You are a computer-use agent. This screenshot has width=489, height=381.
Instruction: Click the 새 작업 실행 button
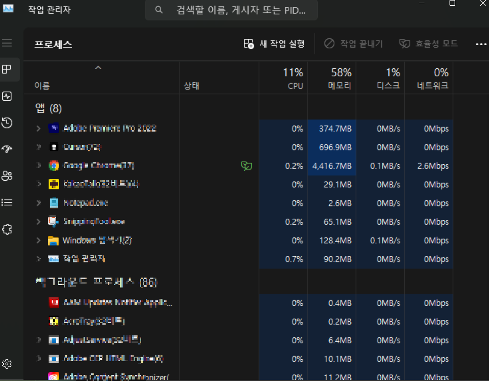pyautogui.click(x=274, y=44)
